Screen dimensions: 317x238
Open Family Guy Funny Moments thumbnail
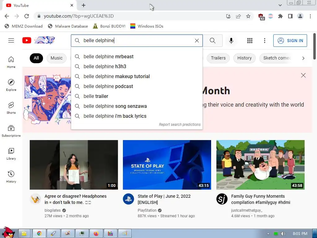pyautogui.click(x=260, y=165)
